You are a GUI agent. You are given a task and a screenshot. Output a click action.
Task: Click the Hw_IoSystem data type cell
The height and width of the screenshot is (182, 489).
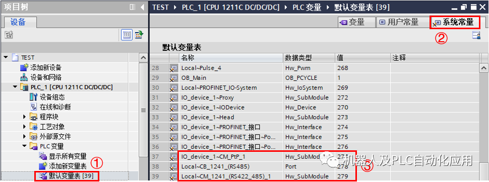point(309,88)
